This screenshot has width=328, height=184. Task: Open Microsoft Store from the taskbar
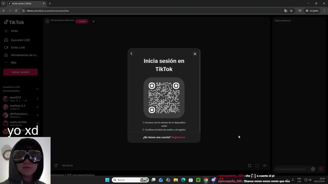tap(191, 180)
